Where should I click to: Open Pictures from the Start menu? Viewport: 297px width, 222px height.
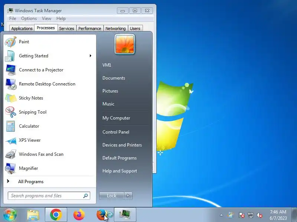pyautogui.click(x=110, y=91)
